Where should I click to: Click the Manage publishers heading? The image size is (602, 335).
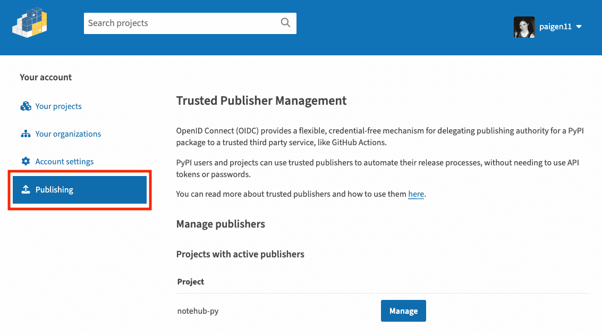coord(221,224)
